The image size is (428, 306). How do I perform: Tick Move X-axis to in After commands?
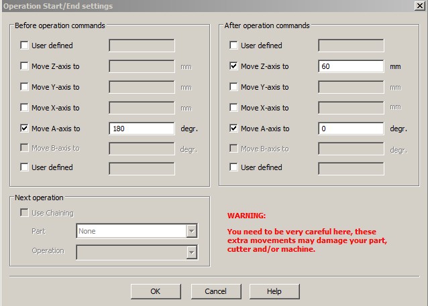tap(234, 108)
